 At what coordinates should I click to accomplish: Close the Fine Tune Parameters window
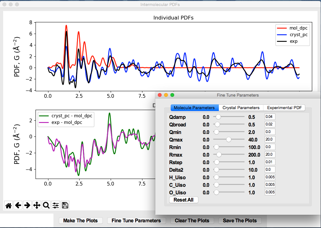[160, 95]
